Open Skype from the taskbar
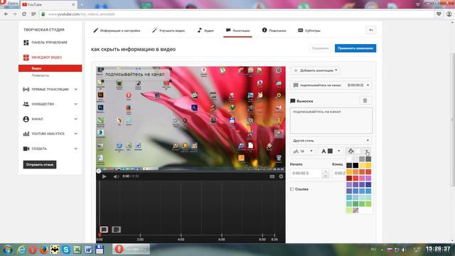The width and height of the screenshot is (455, 256). (66, 250)
